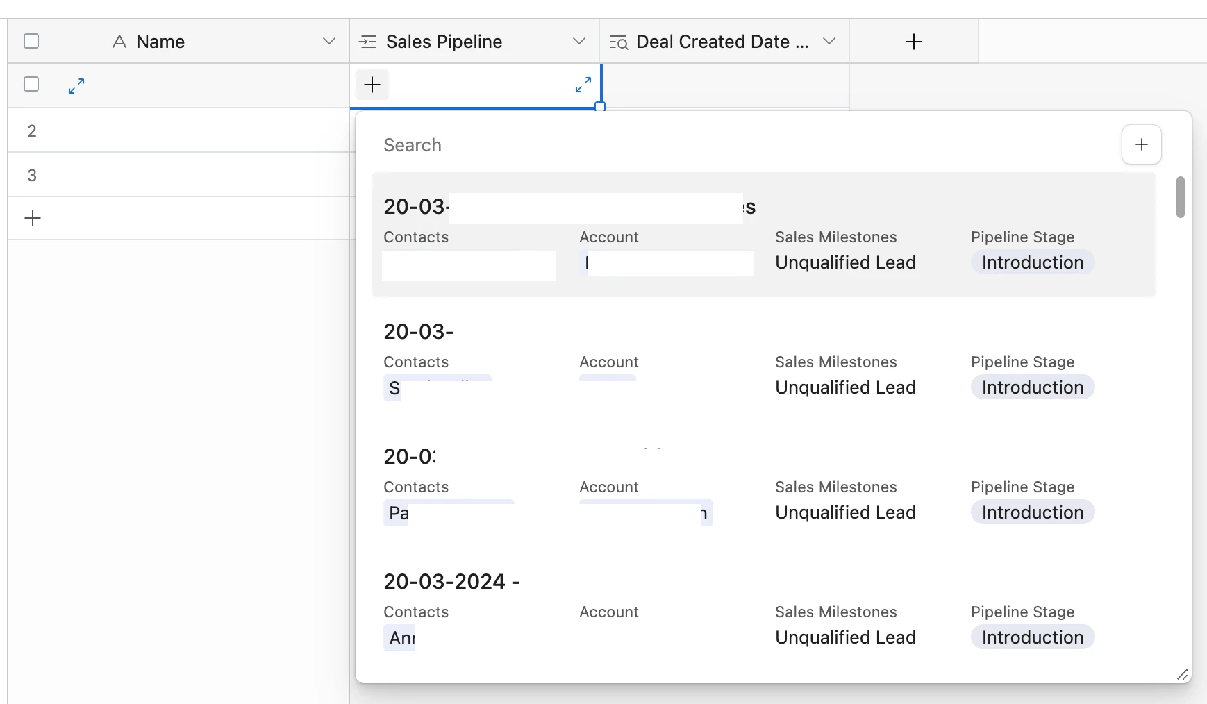Create new record from the search popup
Screen dimensions: 1207x704
1141,144
